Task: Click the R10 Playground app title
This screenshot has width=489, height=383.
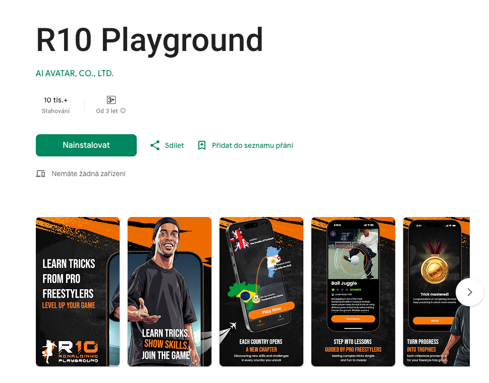Action: click(x=149, y=40)
